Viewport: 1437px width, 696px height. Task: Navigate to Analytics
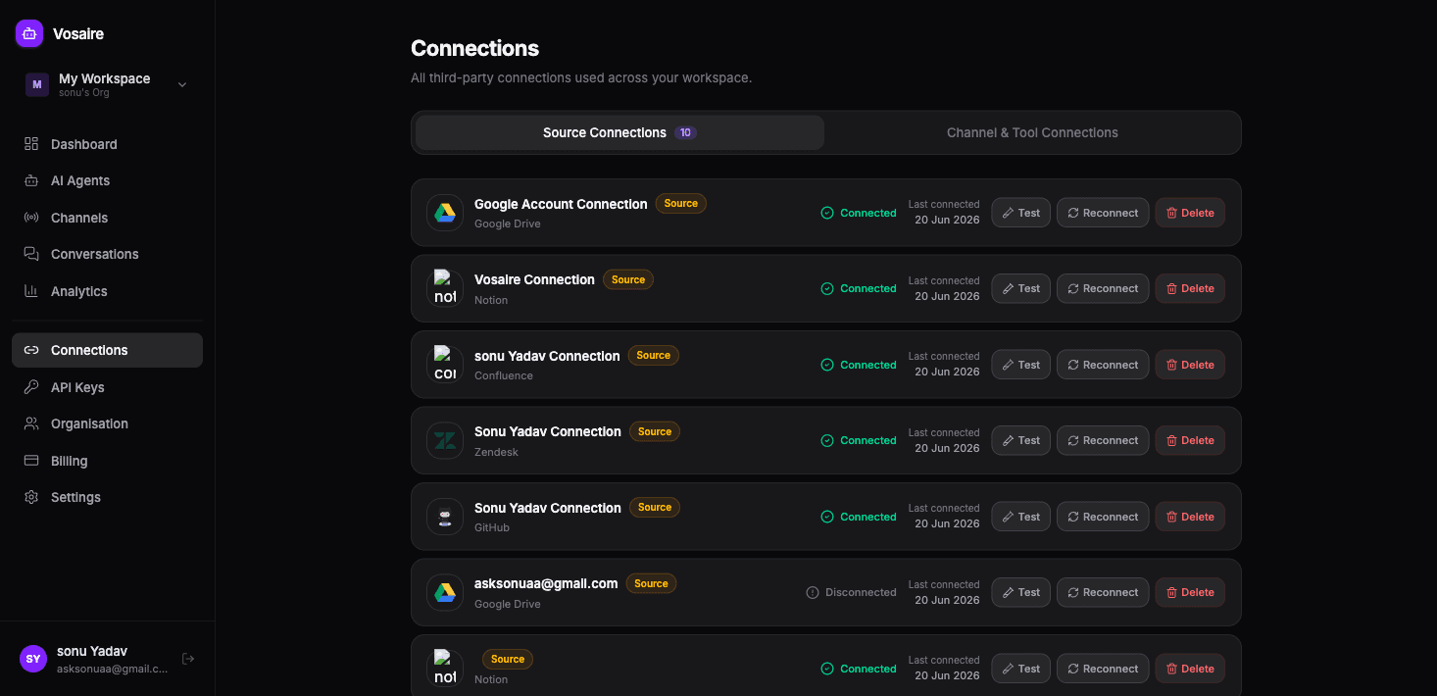[107, 291]
